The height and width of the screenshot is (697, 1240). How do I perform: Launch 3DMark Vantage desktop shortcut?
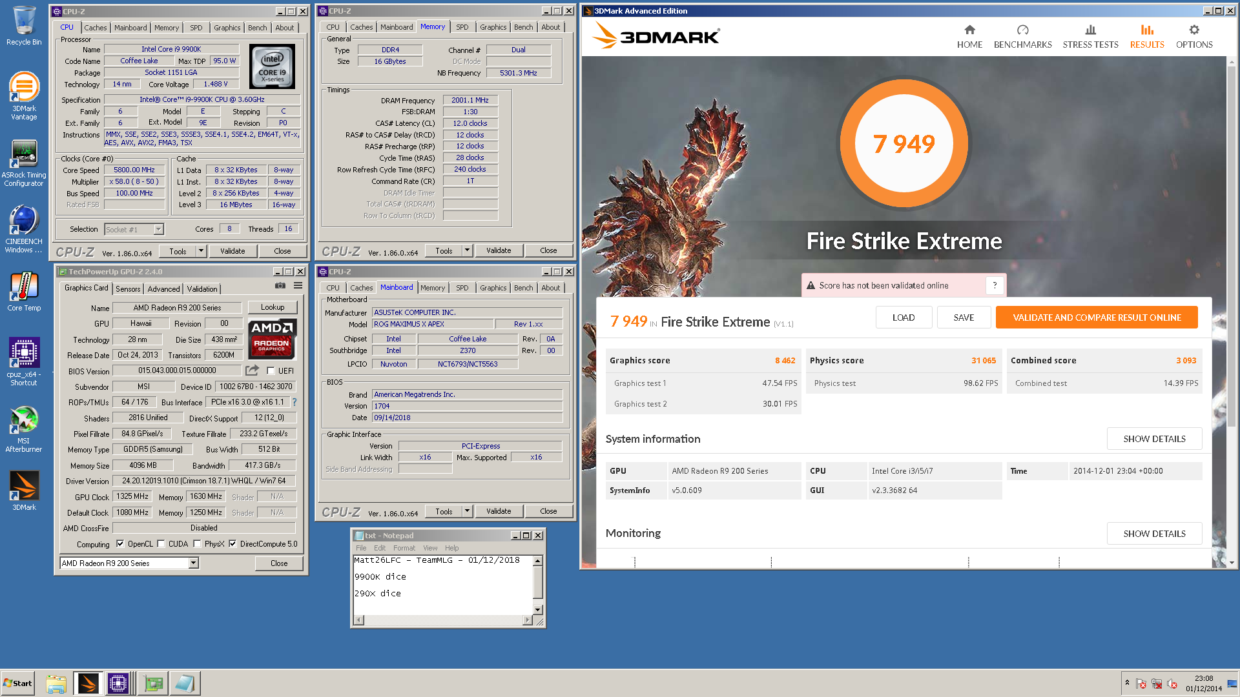(x=24, y=96)
